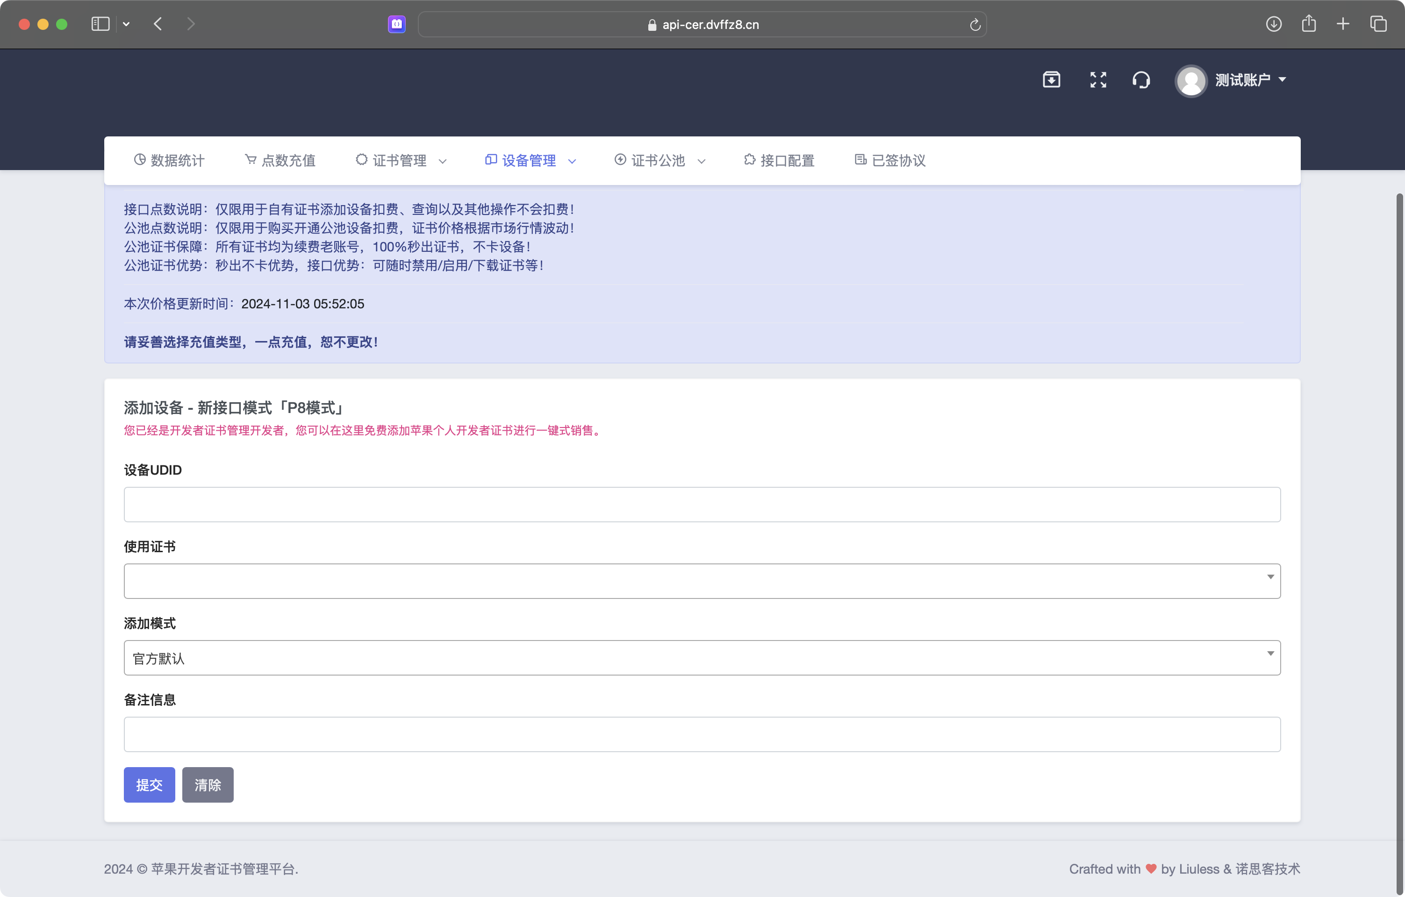Screen dimensions: 1405x897
Task: Reload the page with refresh icon
Action: coord(975,24)
